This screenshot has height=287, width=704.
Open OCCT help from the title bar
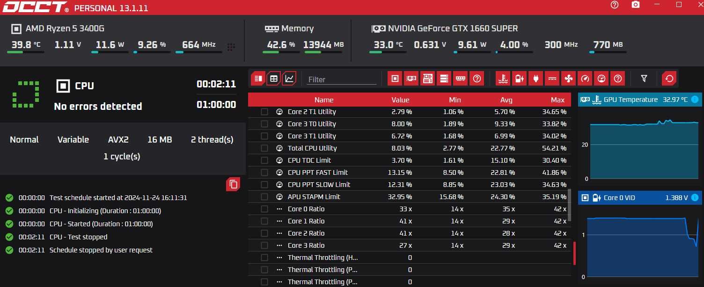(615, 5)
